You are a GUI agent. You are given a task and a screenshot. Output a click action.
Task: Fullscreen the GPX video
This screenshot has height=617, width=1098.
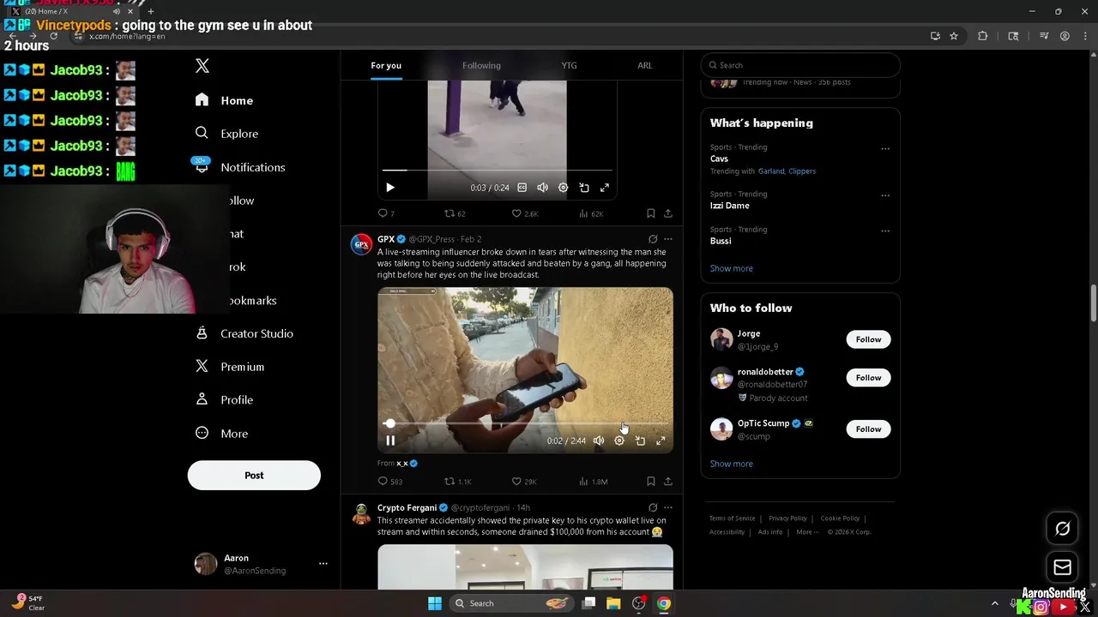pos(661,440)
